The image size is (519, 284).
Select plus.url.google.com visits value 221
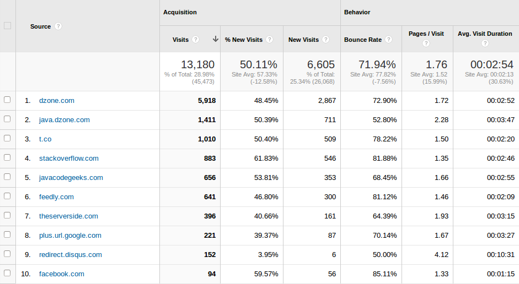210,236
